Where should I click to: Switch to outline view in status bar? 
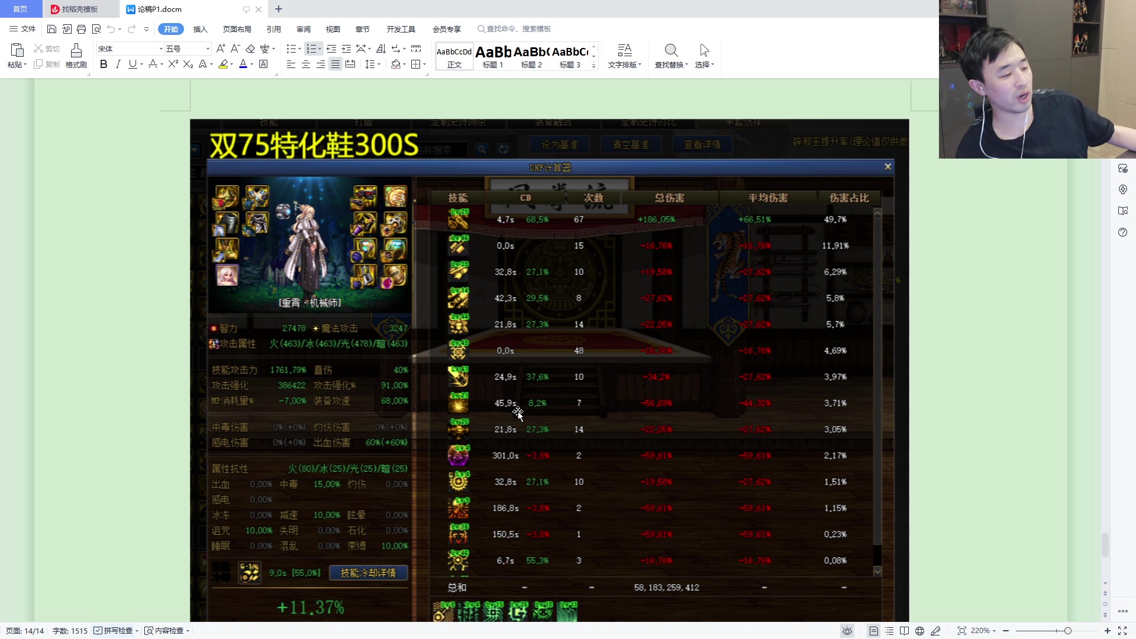point(889,631)
